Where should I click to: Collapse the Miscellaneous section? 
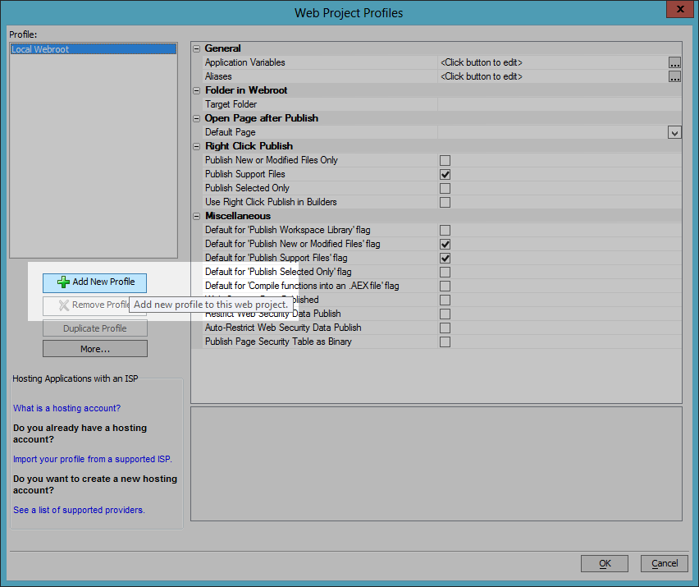[x=197, y=217]
